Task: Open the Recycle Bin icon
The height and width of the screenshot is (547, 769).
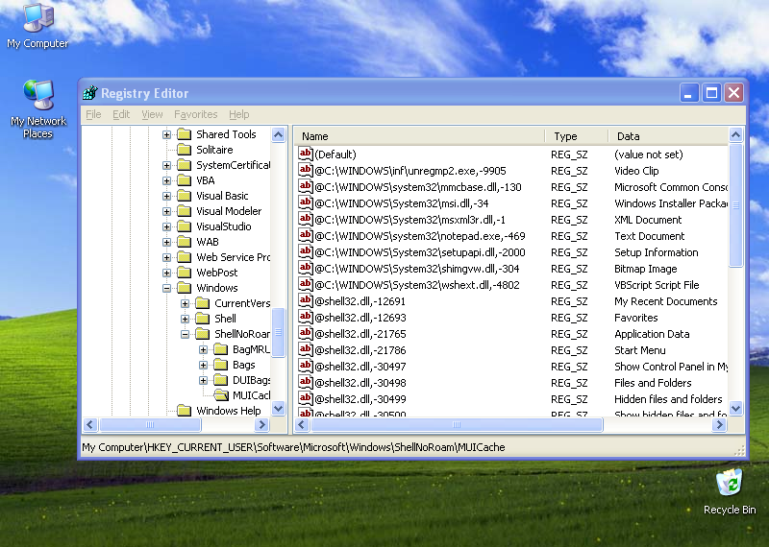Action: point(730,491)
